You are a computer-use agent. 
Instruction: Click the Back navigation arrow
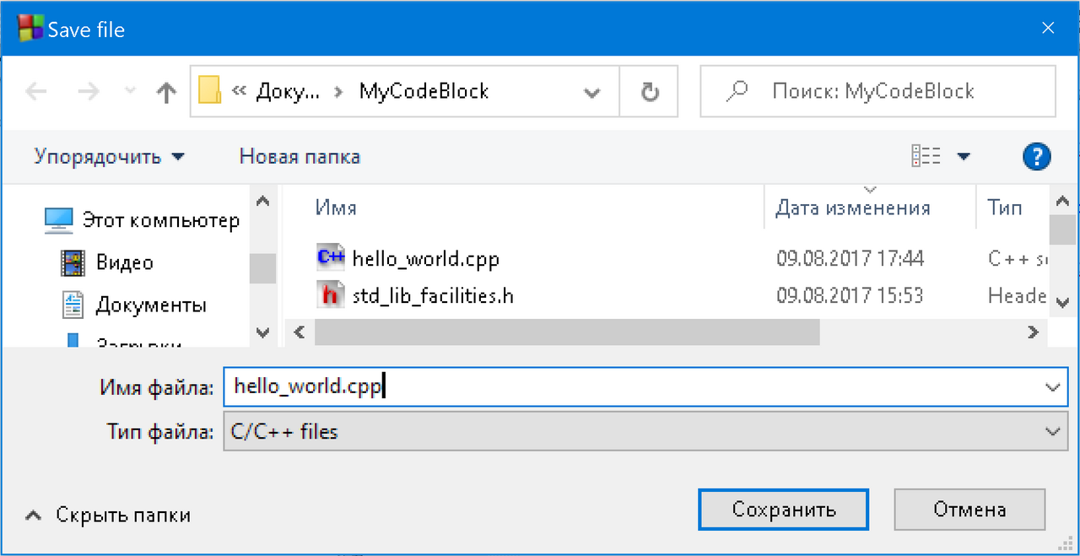[36, 91]
